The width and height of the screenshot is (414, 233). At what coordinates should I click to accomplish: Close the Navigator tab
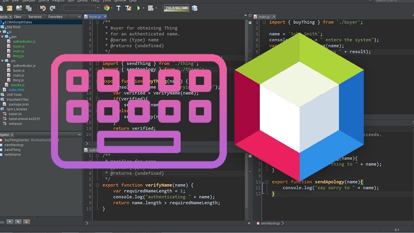click(12, 135)
